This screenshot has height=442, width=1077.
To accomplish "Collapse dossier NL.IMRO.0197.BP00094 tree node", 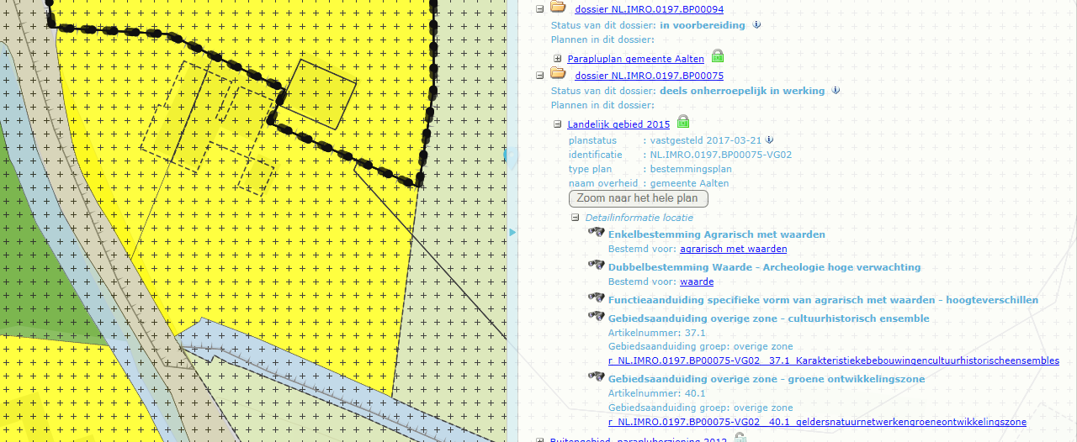I will (540, 8).
